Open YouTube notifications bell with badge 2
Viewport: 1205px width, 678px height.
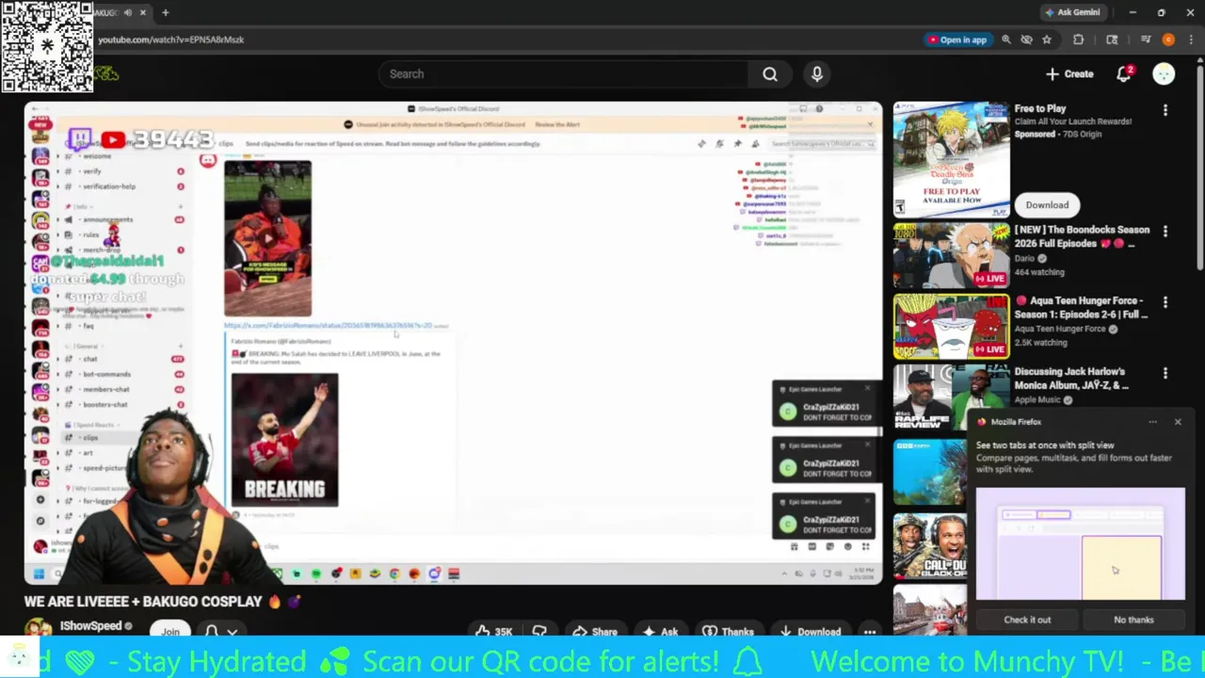[x=1124, y=74]
